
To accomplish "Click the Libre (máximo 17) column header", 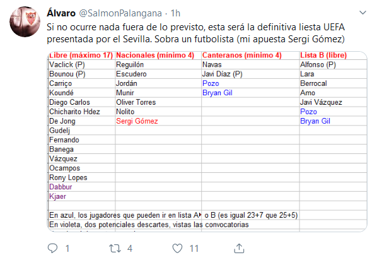I will click(81, 55).
